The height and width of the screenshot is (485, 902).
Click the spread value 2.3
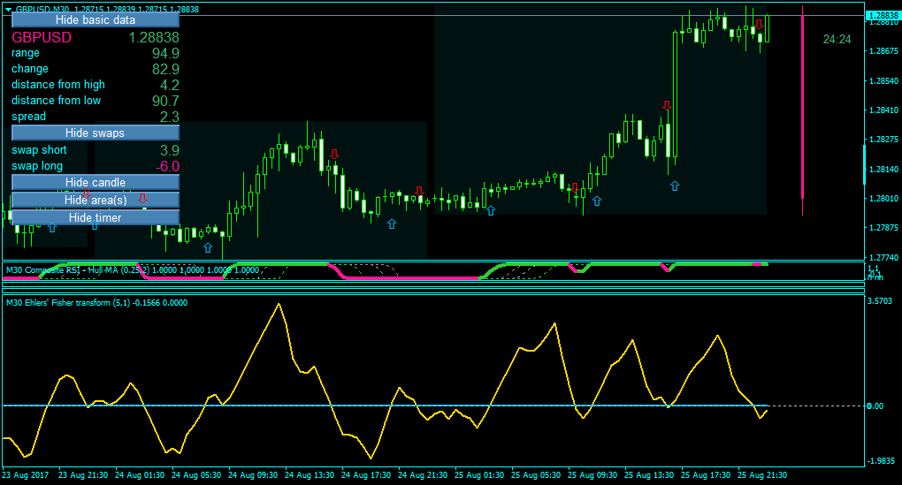(170, 117)
